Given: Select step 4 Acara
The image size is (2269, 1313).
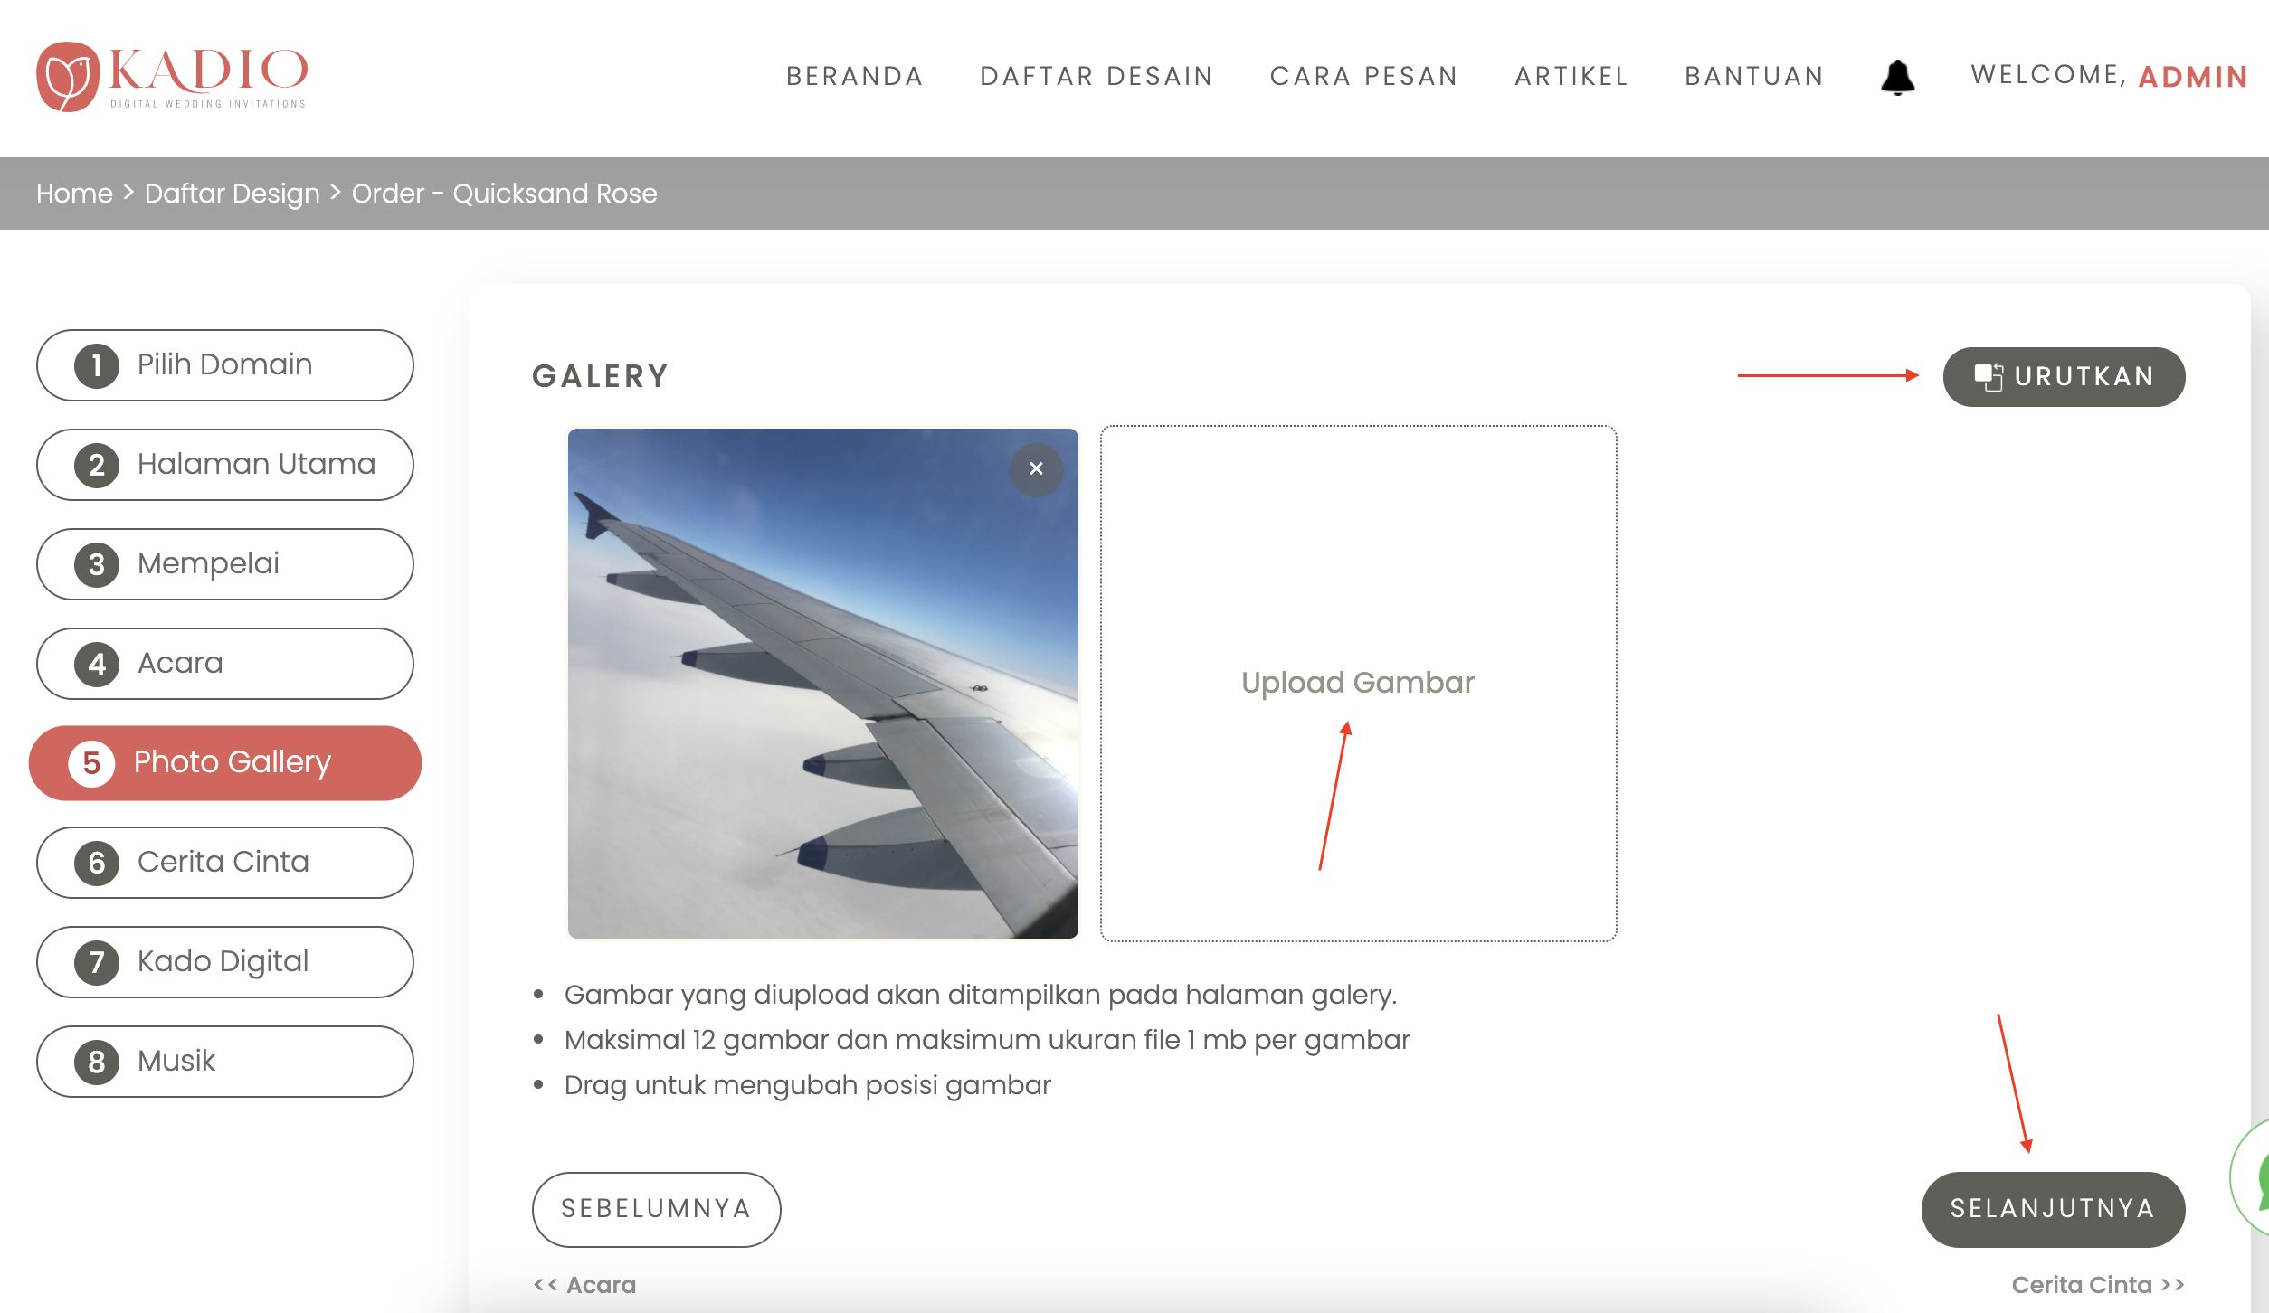Looking at the screenshot, I should coord(224,664).
